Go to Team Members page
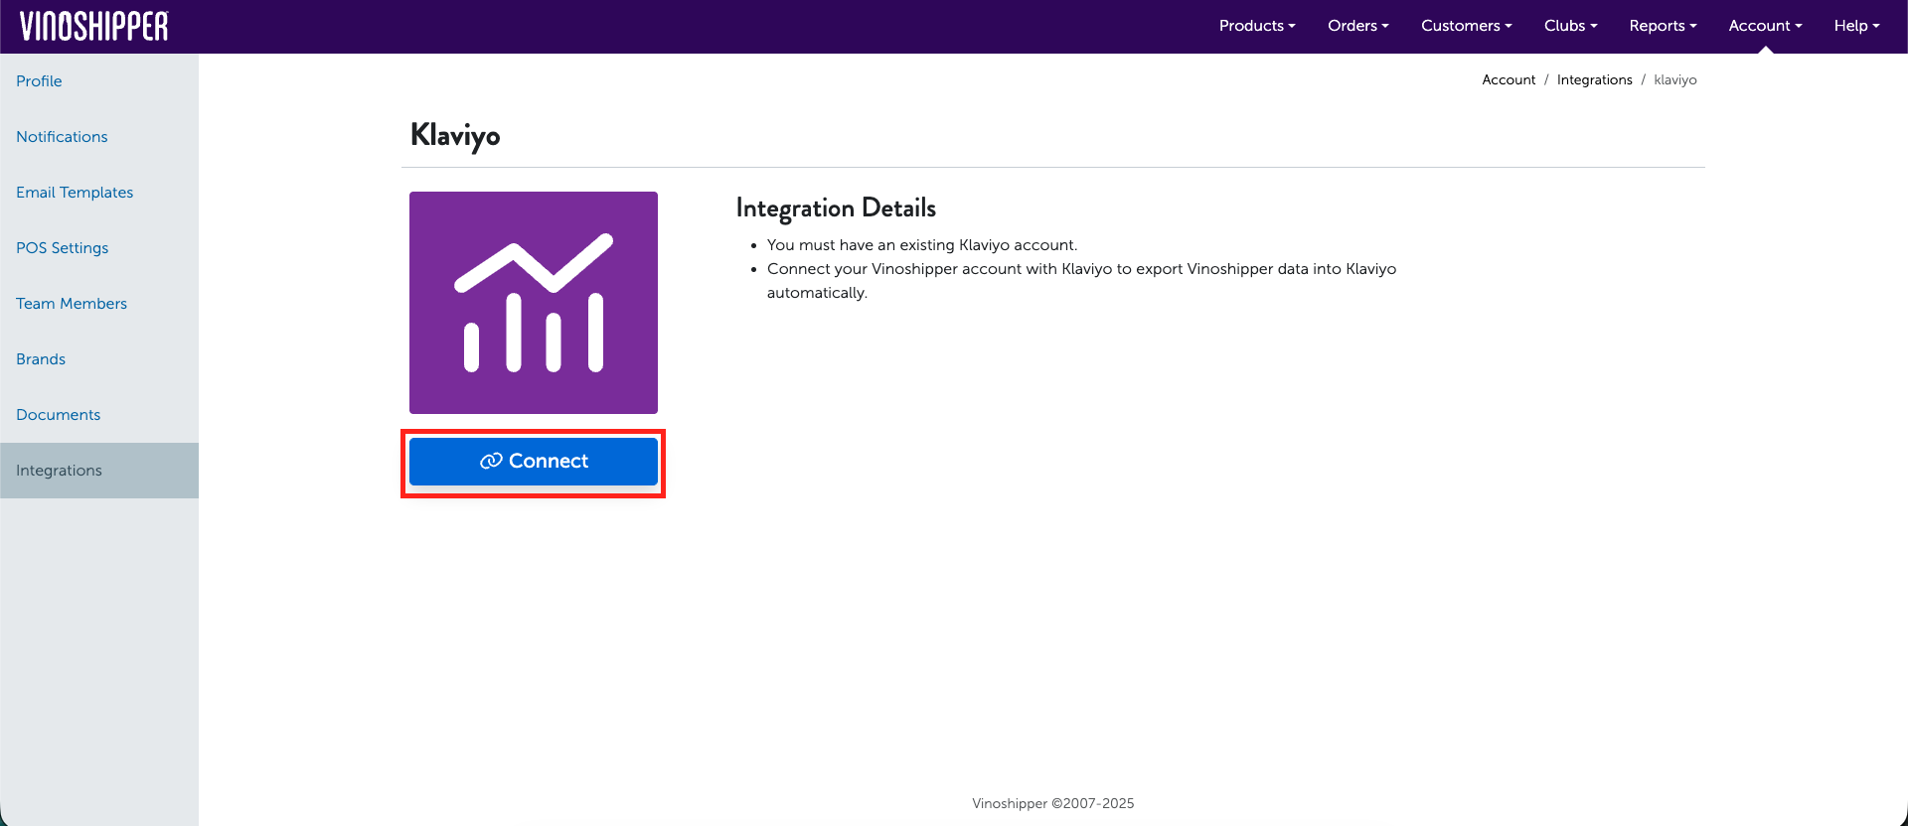The image size is (1908, 826). click(99, 304)
